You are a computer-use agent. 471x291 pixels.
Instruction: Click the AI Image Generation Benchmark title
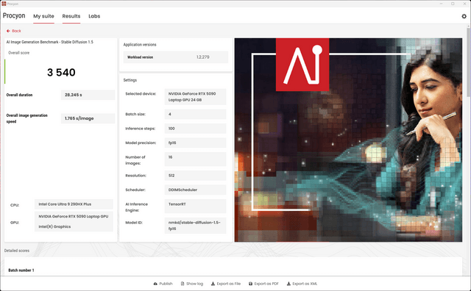click(50, 42)
